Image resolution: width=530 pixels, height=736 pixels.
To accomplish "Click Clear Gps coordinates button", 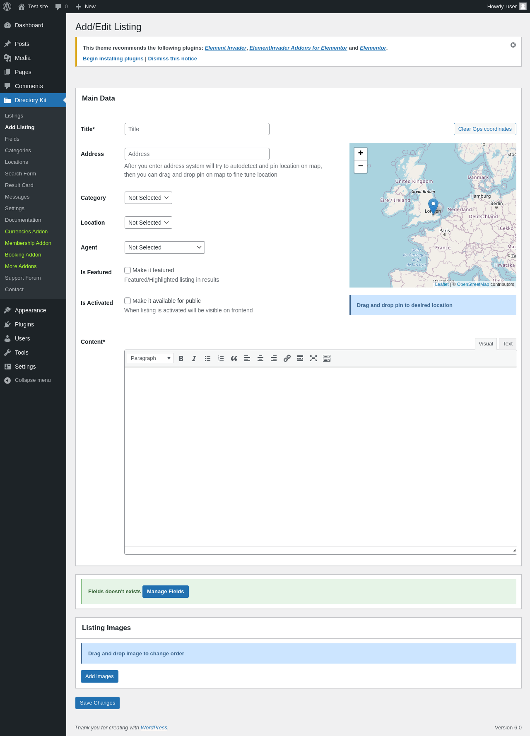I will [485, 129].
